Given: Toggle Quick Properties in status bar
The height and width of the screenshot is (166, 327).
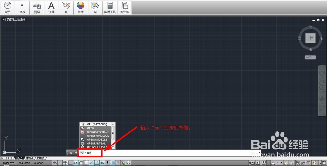Looking at the screenshot, I should point(118,163).
